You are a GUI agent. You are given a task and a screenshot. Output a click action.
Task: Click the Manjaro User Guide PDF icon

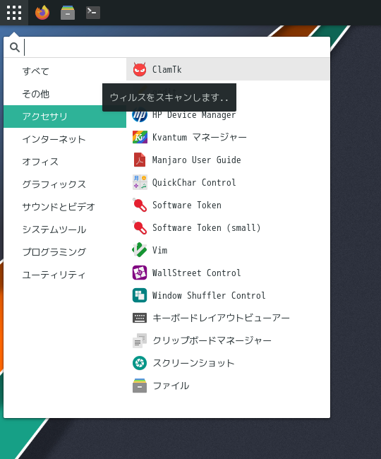(140, 160)
